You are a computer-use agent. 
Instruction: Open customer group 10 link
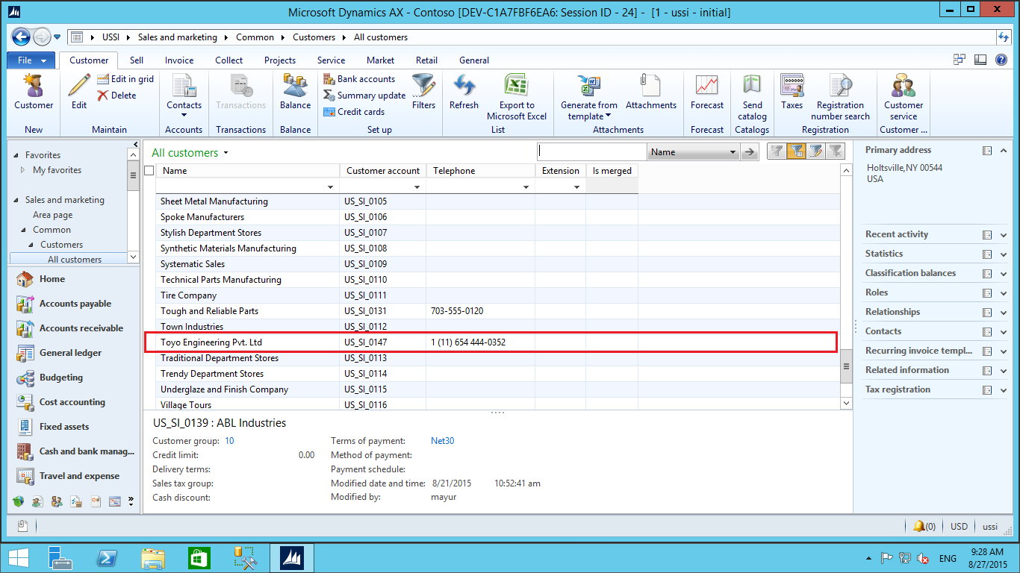pyautogui.click(x=229, y=441)
